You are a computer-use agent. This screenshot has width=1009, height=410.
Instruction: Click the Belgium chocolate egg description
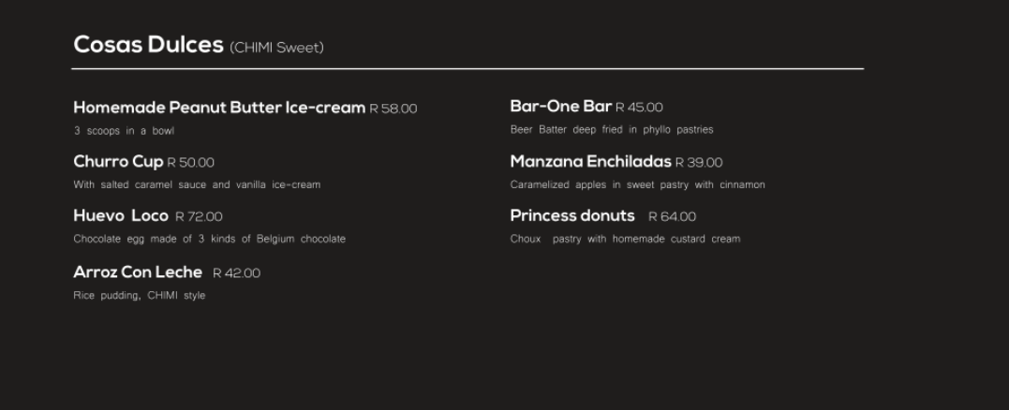click(x=209, y=240)
